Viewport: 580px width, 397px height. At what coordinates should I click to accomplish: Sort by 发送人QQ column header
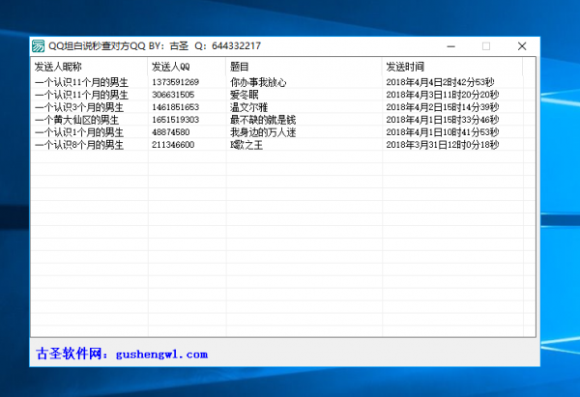click(x=187, y=67)
